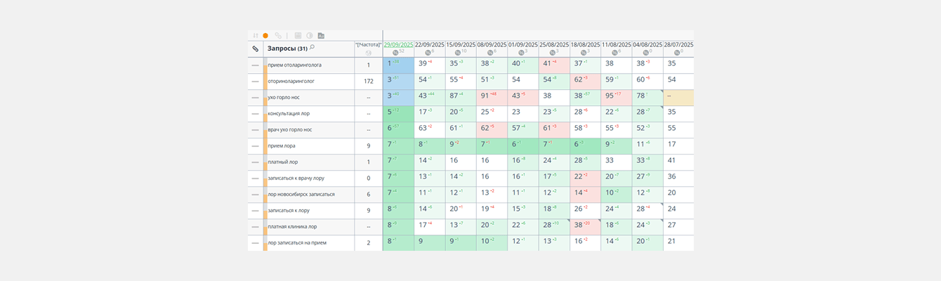The height and width of the screenshot is (281, 941).
Task: Click the orange circle color filter
Action: (265, 35)
